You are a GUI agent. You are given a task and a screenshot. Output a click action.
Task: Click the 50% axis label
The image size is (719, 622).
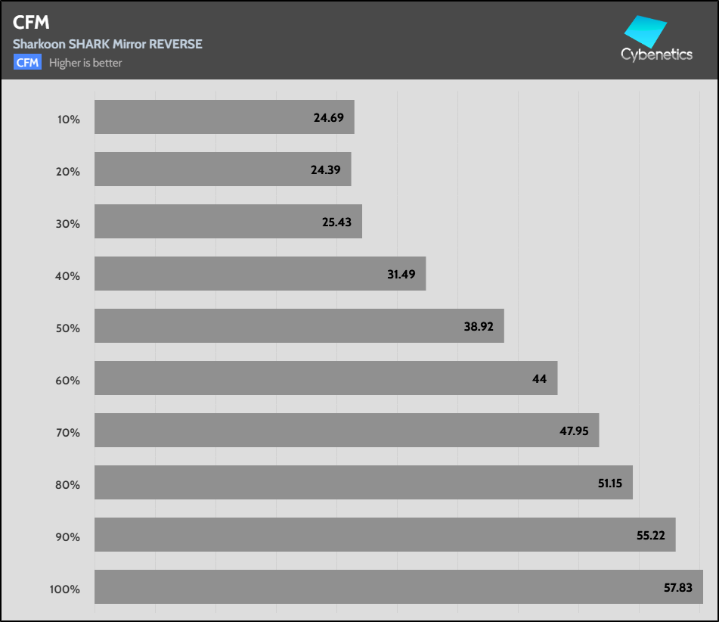67,328
